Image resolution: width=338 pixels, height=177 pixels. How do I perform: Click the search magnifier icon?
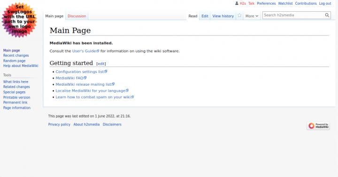pyautogui.click(x=327, y=15)
